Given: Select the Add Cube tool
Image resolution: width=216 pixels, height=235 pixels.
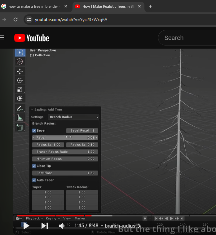Looking at the screenshot, I should (20, 128).
